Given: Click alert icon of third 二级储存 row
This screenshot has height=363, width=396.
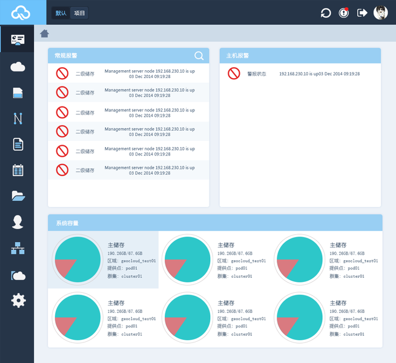Looking at the screenshot, I should [62, 113].
